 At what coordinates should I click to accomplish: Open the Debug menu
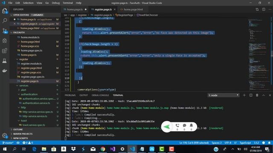point(56,3)
